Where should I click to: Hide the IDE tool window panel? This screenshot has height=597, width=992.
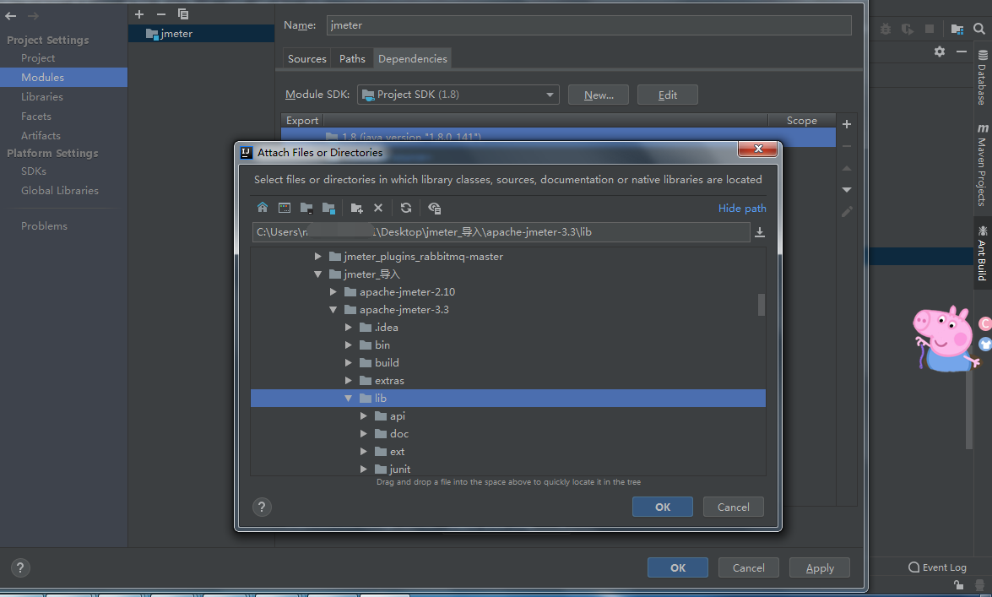(962, 52)
